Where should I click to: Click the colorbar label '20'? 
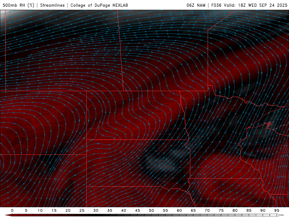click(x=68, y=210)
